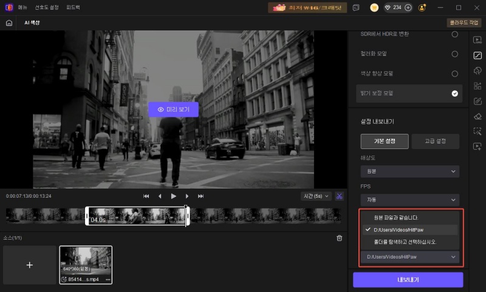Select the SDR에서 HDR로 변환 radio
486x292 pixels.
coord(454,34)
